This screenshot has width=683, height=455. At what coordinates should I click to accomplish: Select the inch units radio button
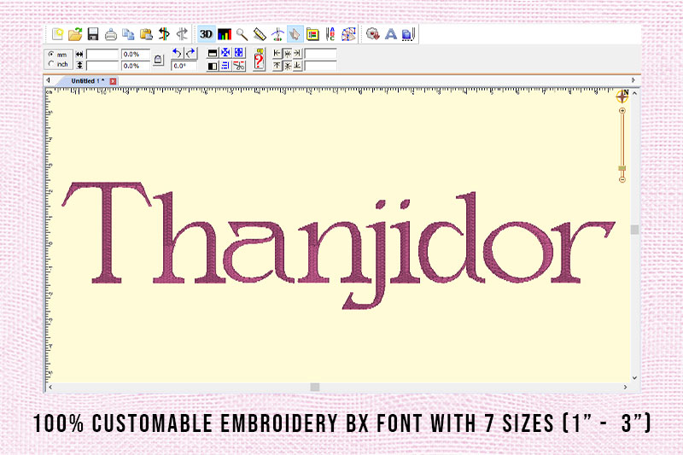[x=51, y=64]
